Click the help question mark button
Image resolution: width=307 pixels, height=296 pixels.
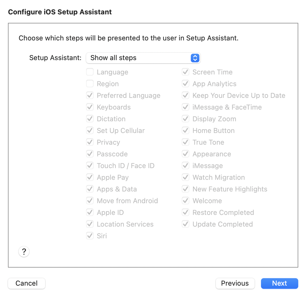[24, 251]
